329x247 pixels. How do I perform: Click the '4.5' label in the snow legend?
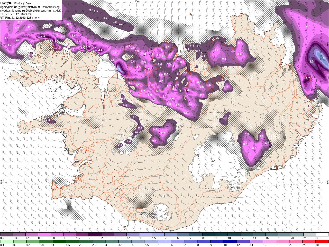(154, 238)
